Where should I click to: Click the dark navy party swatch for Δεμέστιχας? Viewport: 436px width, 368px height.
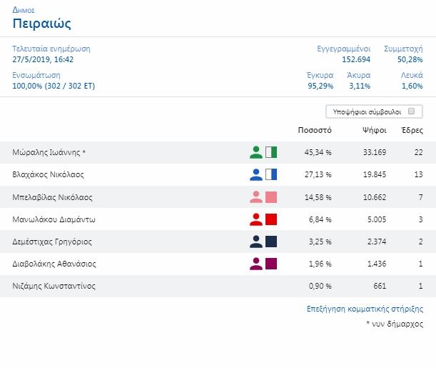[x=271, y=242]
